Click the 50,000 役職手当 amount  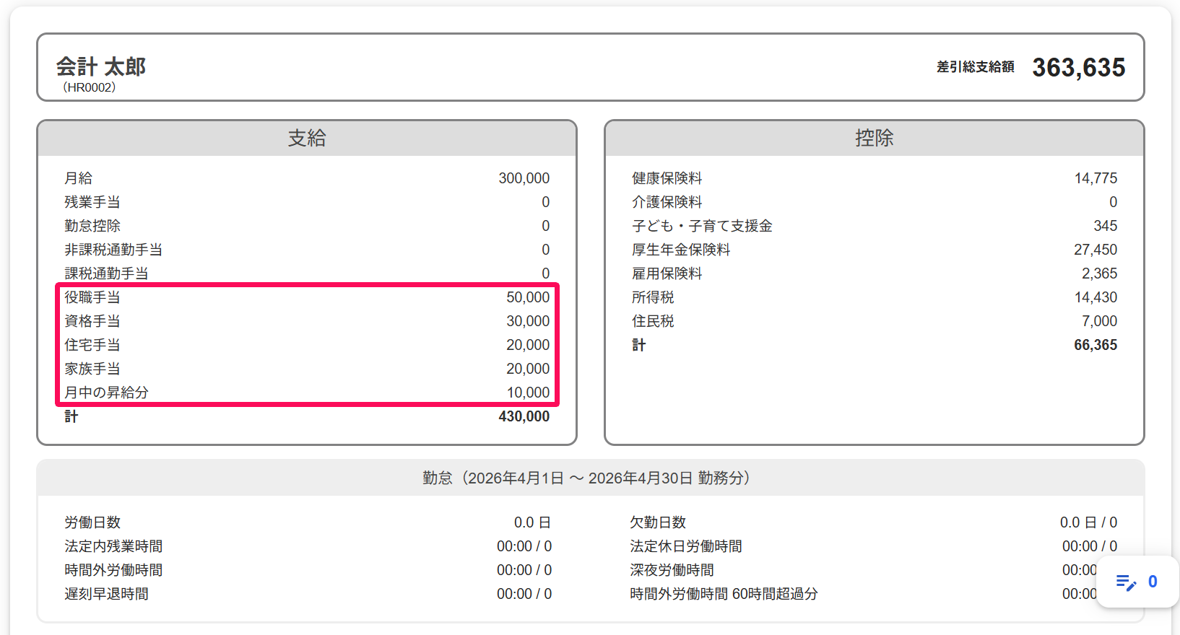(528, 297)
